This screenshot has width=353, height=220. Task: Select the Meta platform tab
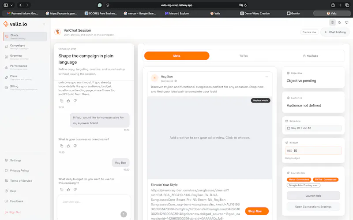pyautogui.click(x=177, y=56)
